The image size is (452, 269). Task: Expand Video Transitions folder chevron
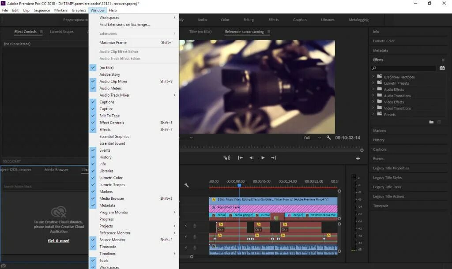(x=373, y=108)
